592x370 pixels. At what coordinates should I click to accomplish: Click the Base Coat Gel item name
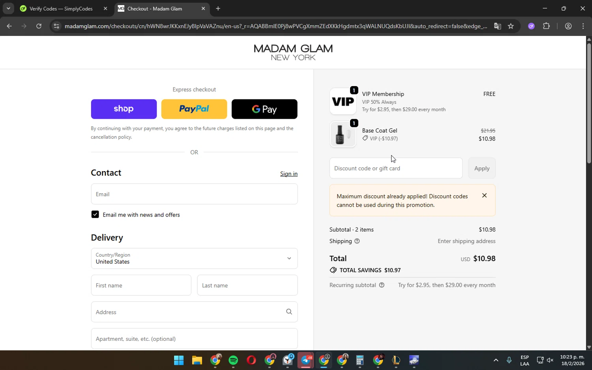tap(380, 130)
